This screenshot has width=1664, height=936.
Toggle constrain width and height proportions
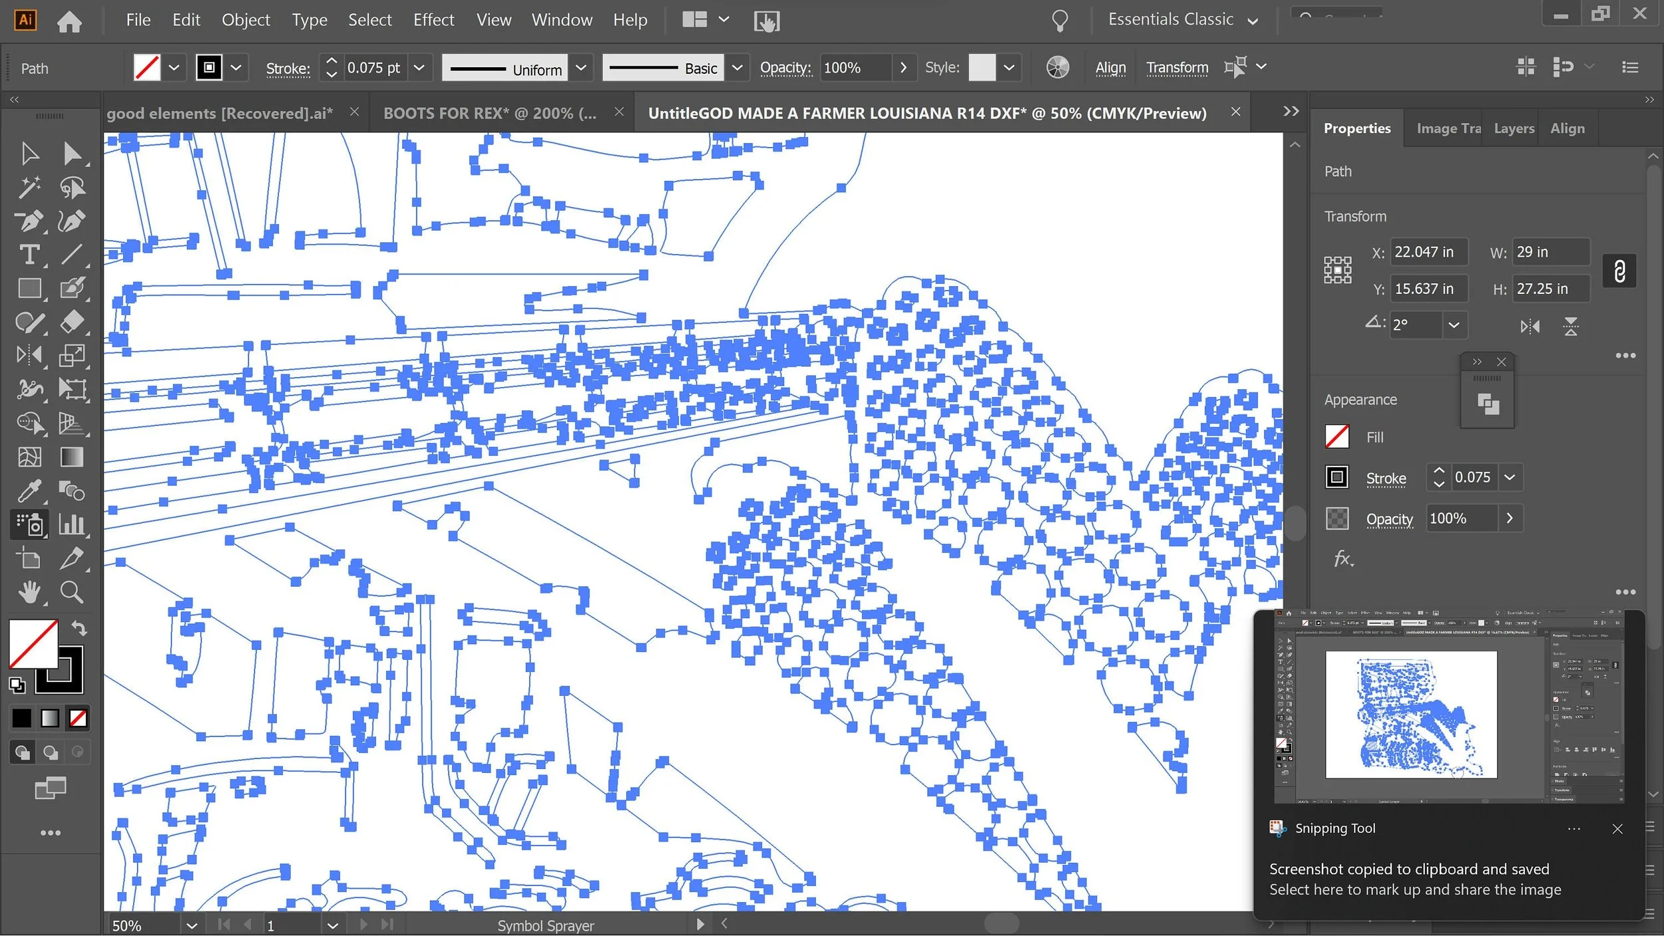tap(1619, 271)
